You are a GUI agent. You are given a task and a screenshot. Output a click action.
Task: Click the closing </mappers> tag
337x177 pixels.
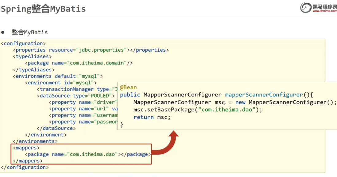pyautogui.click(x=28, y=161)
